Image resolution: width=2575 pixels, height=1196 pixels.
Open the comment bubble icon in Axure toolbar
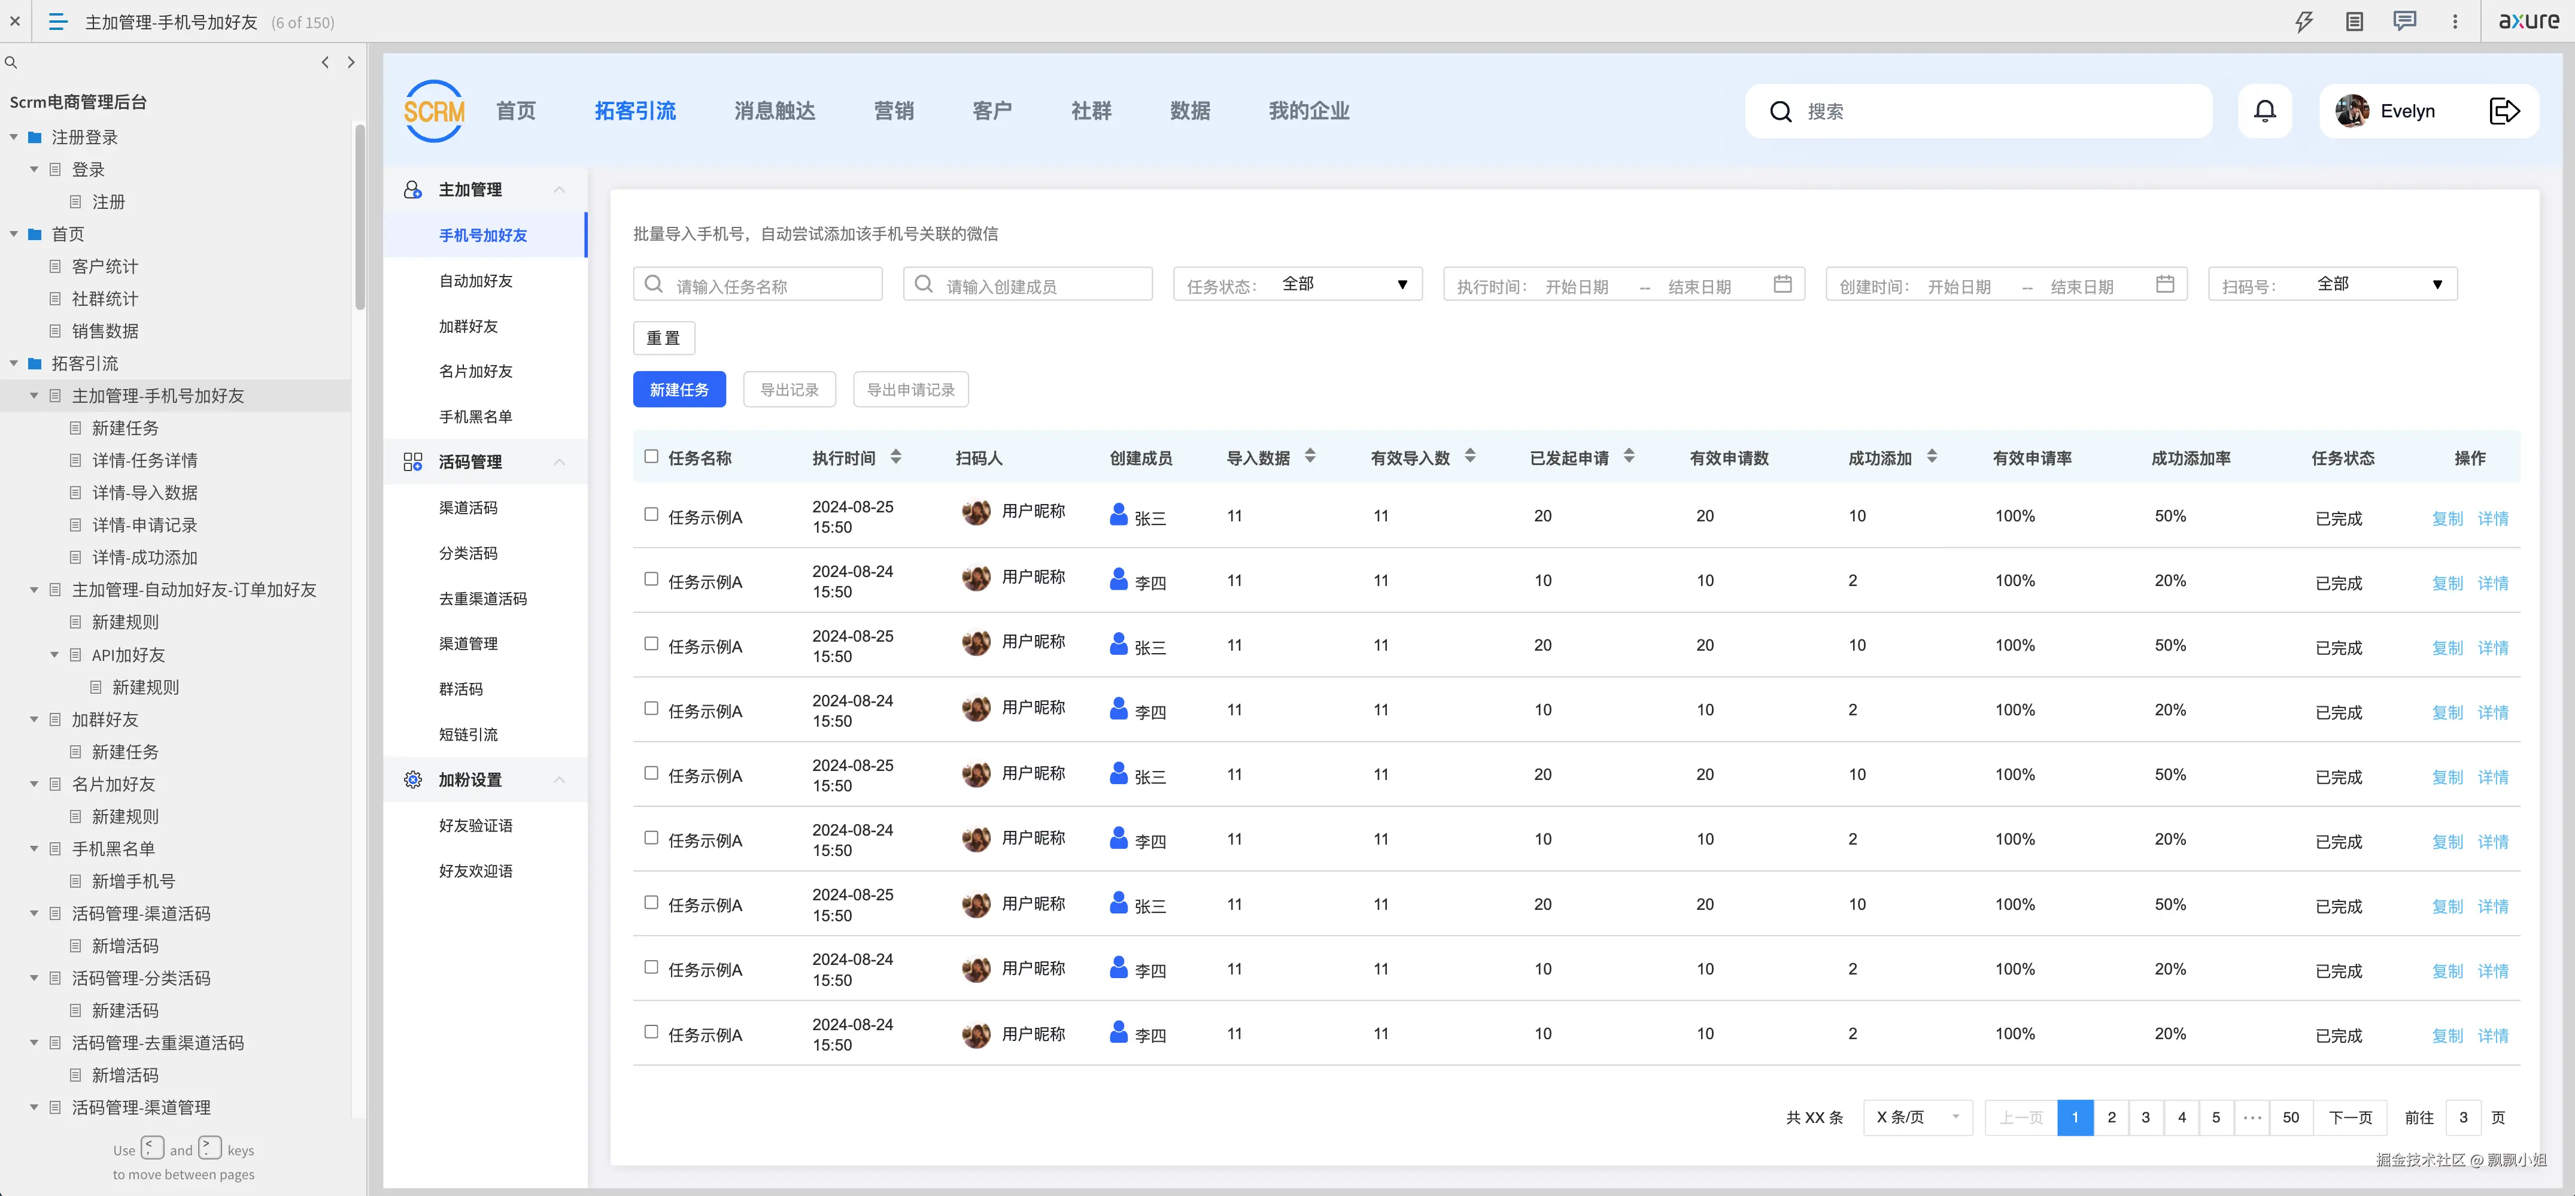coord(2405,21)
